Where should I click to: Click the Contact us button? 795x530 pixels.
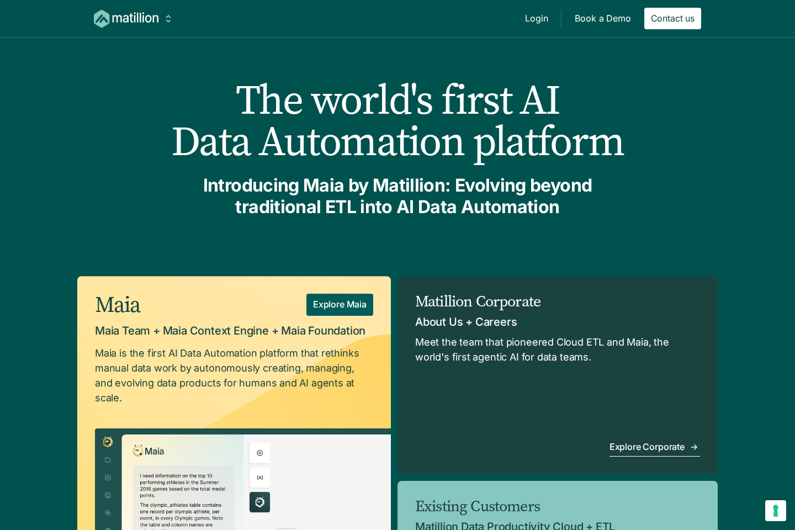click(x=672, y=19)
